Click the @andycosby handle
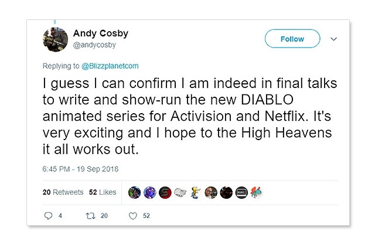This screenshot has width=375, height=248. pos(94,45)
